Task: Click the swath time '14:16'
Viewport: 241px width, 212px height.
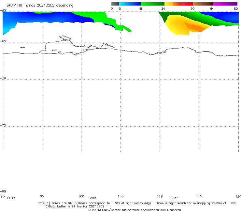Action: (x=11, y=198)
